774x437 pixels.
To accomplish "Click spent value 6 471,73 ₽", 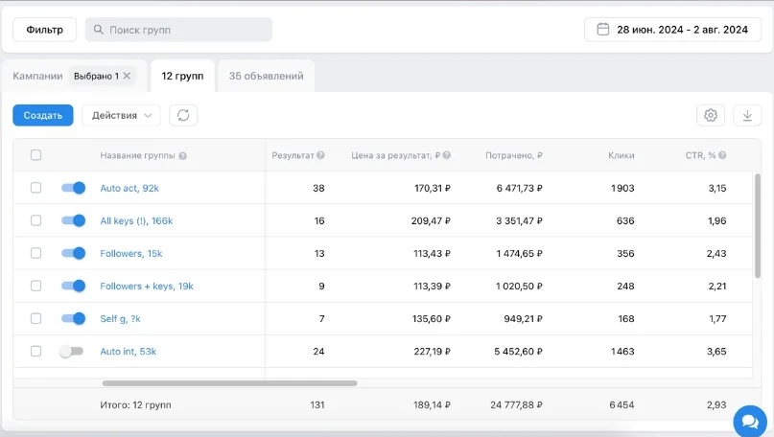I will click(519, 188).
